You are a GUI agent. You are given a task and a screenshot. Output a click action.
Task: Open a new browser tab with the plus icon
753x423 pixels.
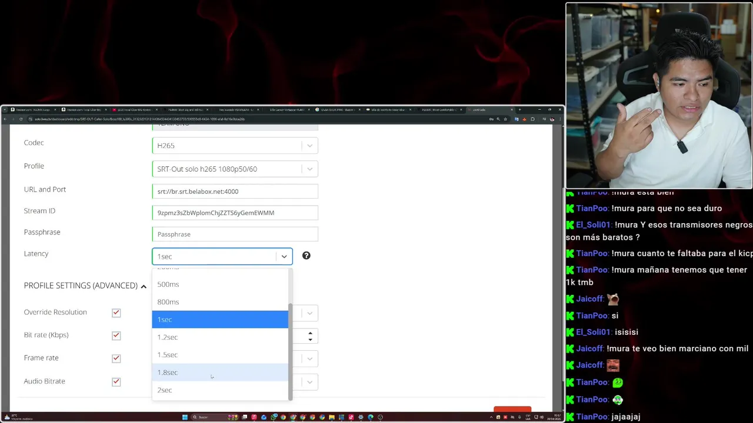click(519, 110)
